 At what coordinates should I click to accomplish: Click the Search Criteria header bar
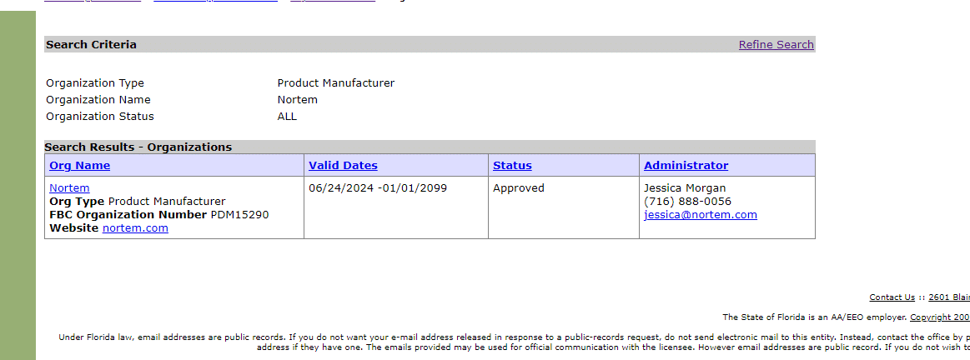click(x=430, y=44)
